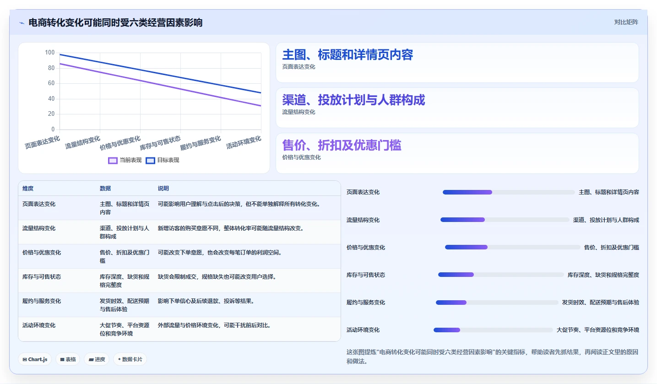Click the 页面表达变化 progress bar
This screenshot has width=657, height=384.
[509, 192]
